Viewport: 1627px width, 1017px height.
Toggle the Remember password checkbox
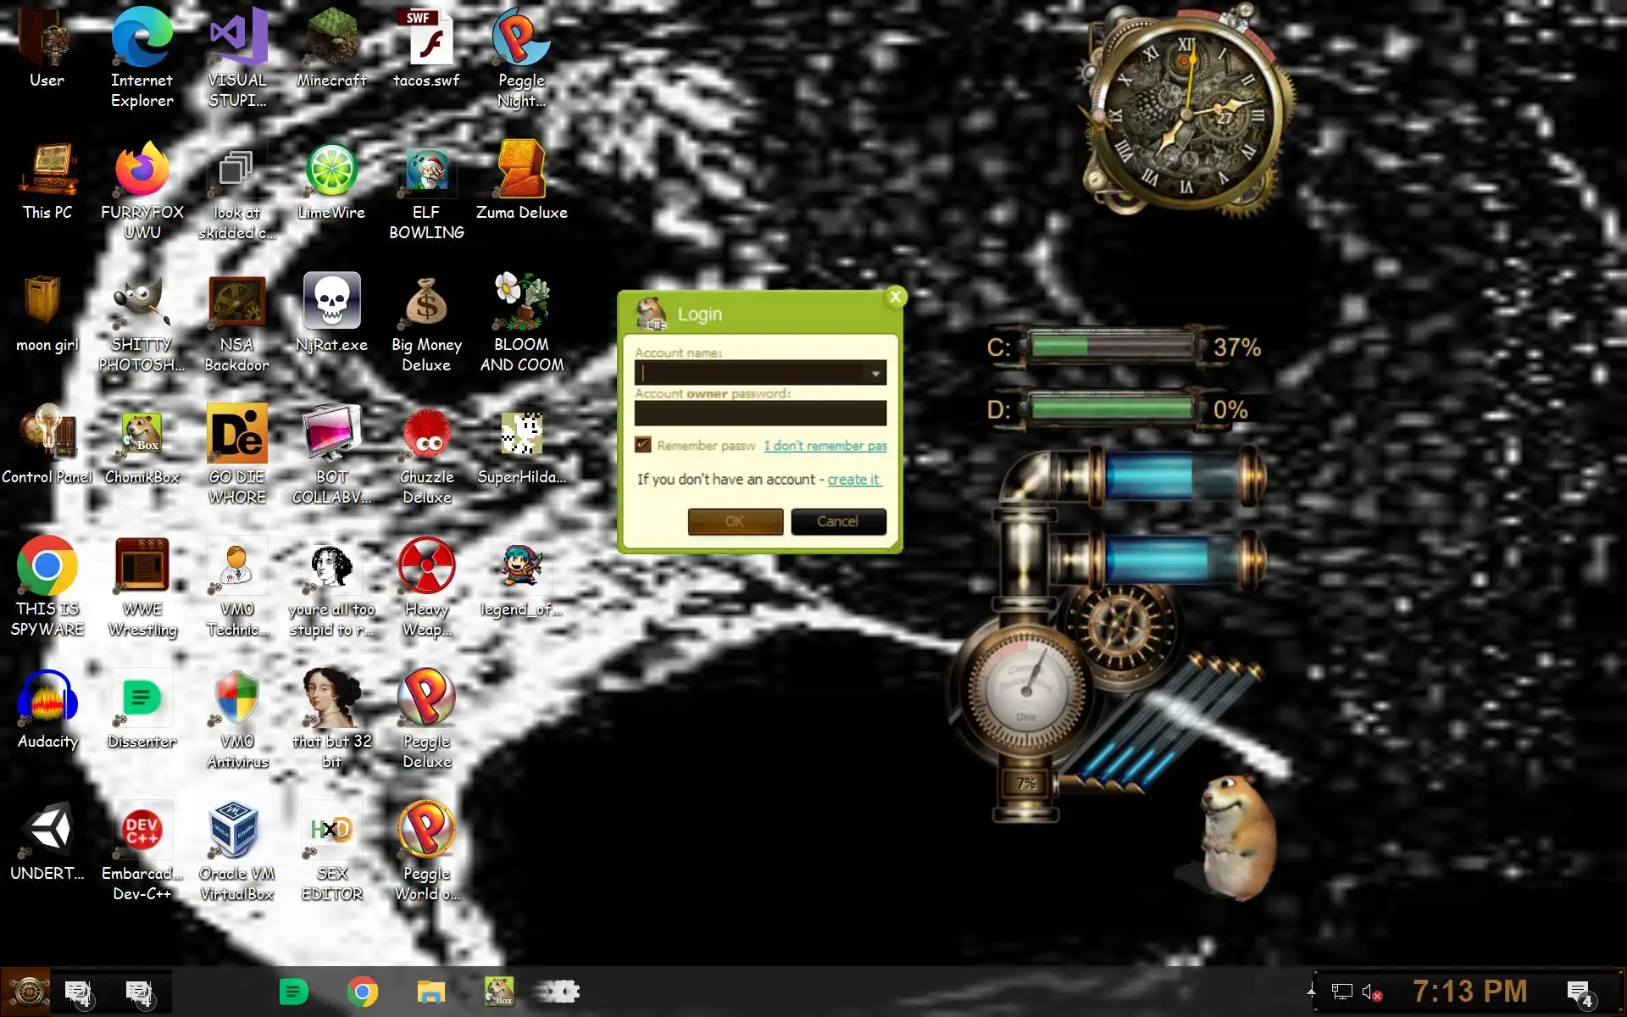[x=643, y=445]
